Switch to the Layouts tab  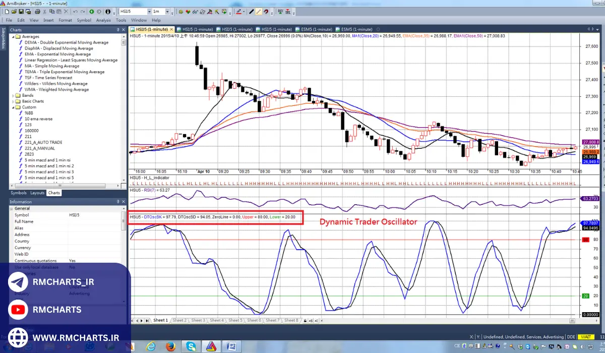37,193
